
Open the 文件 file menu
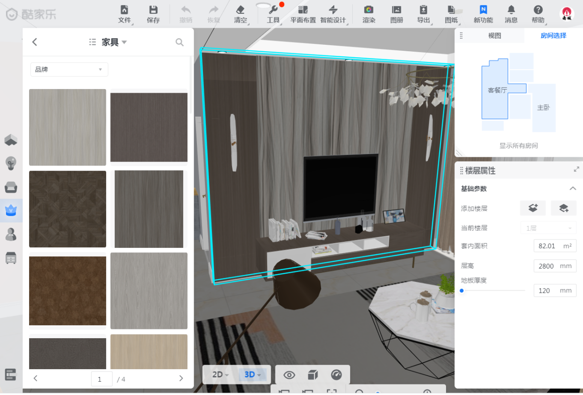[125, 10]
